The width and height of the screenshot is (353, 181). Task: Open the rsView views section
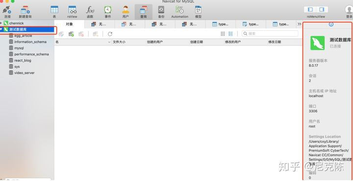tap(72, 12)
